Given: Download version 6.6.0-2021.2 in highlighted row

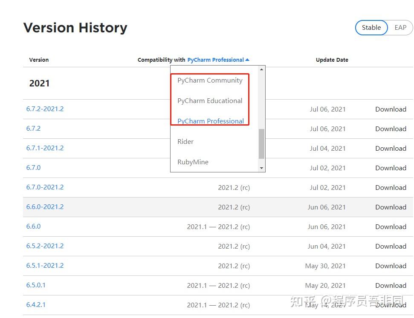Looking at the screenshot, I should [x=391, y=207].
